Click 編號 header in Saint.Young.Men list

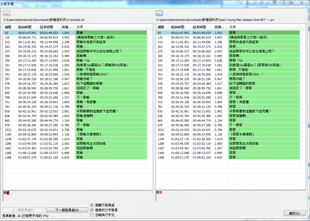(163, 27)
